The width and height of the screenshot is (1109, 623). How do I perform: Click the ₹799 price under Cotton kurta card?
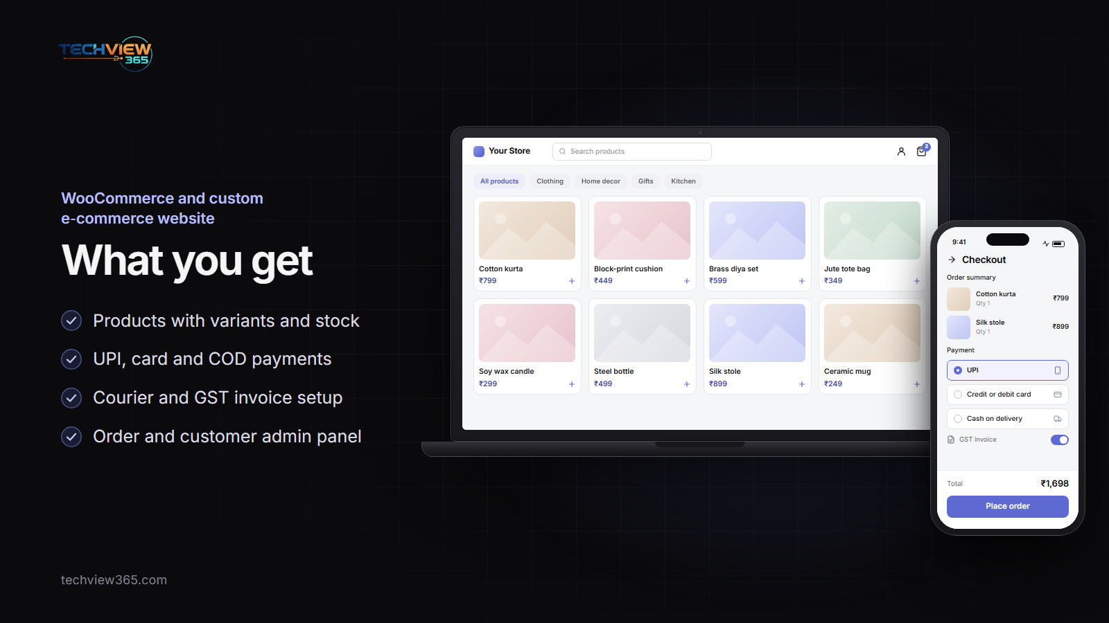488,281
